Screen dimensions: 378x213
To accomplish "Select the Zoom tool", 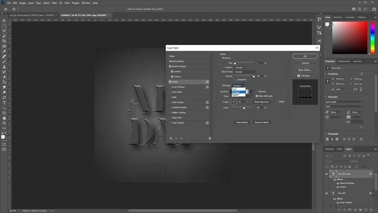I will pyautogui.click(x=4, y=123).
